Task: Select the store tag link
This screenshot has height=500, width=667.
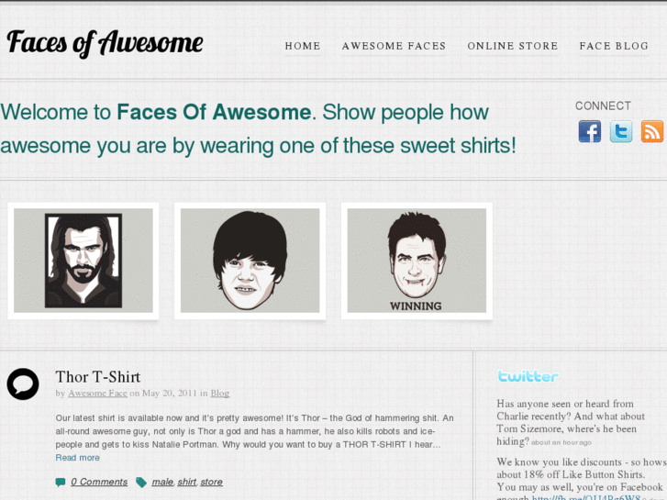Action: click(211, 483)
